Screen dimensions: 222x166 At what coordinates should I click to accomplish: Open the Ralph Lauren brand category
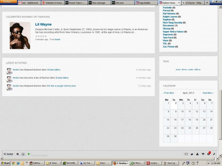(x=170, y=17)
